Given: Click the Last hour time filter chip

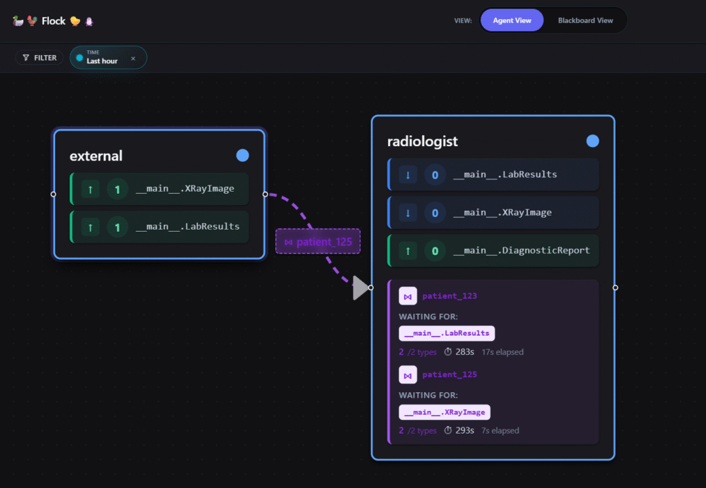Looking at the screenshot, I should pos(108,58).
